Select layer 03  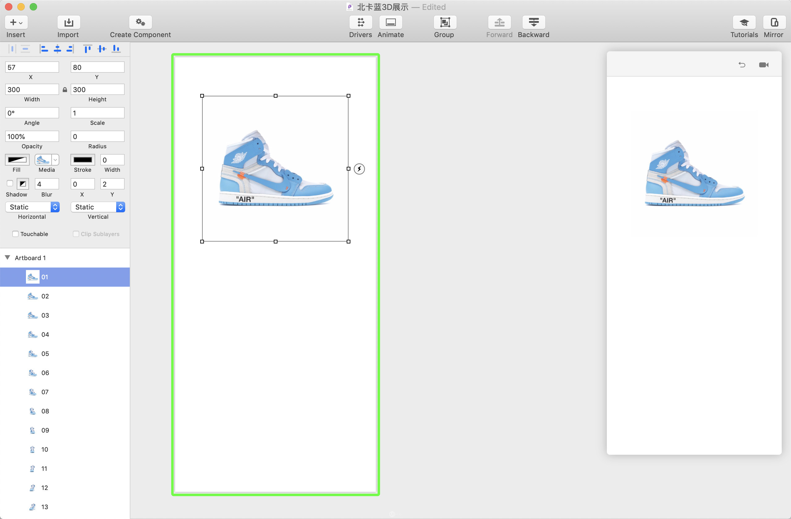coord(65,315)
